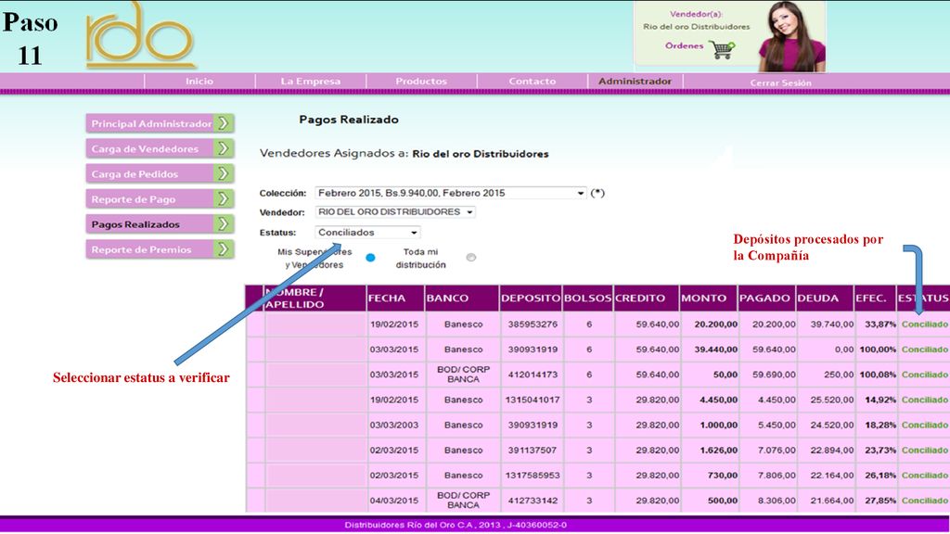Click monto value 20.200,00
Screen dimensions: 950x534
coord(716,324)
